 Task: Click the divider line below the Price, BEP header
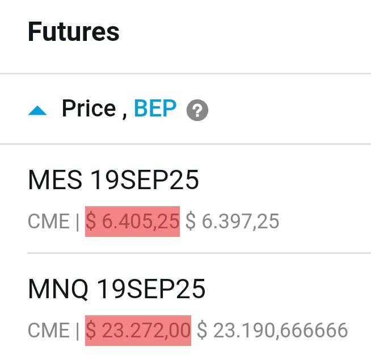point(185,144)
